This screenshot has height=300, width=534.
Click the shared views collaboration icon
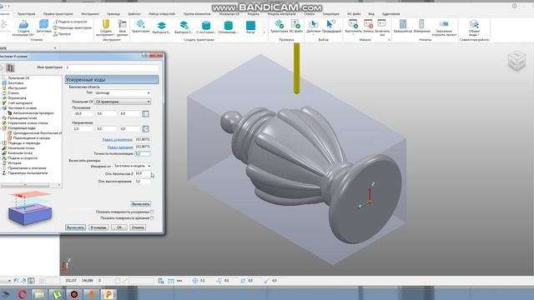click(x=474, y=24)
